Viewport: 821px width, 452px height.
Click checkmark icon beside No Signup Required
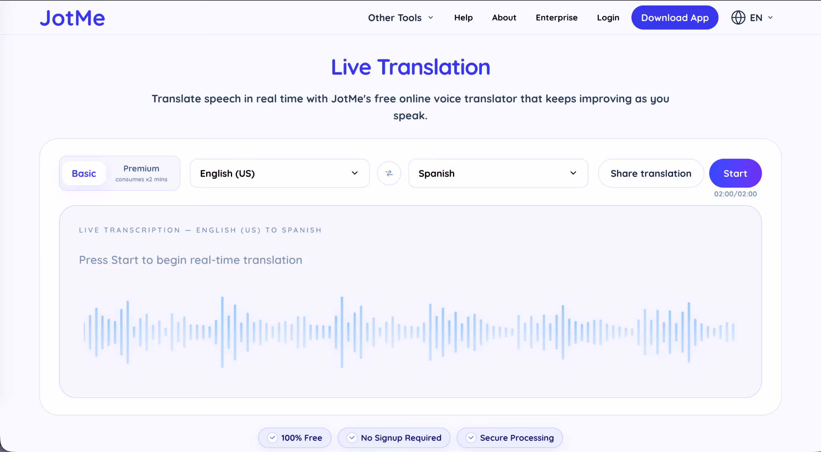(352, 438)
